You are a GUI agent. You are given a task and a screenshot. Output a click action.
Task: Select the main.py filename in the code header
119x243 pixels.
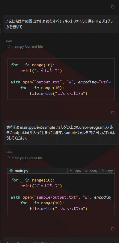click(x=22, y=171)
